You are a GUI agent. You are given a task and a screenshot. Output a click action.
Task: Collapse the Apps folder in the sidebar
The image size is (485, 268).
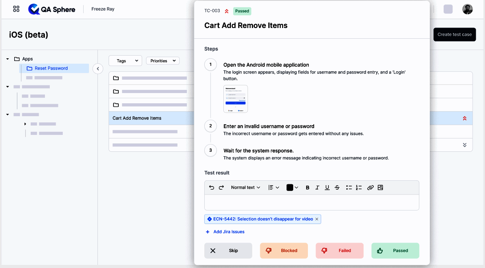click(x=8, y=58)
